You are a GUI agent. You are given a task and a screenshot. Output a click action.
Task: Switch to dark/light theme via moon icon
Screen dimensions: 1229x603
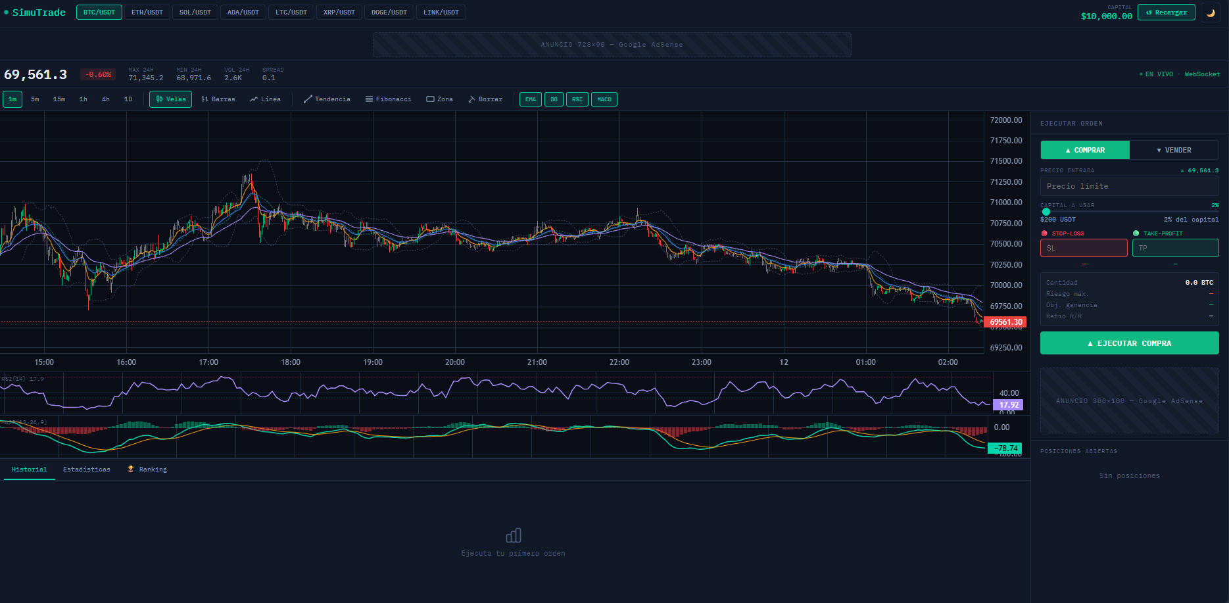click(x=1211, y=12)
